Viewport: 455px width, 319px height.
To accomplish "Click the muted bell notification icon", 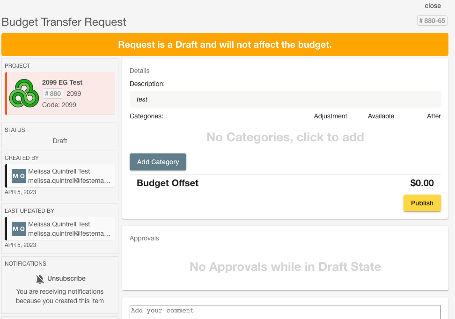I will coord(40,279).
